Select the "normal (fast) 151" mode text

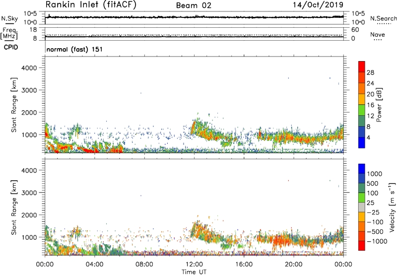click(75, 49)
